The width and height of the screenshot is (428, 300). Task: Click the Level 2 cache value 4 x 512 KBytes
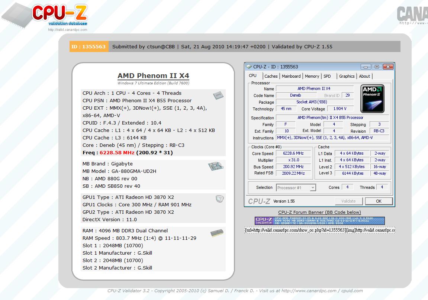pyautogui.click(x=353, y=167)
